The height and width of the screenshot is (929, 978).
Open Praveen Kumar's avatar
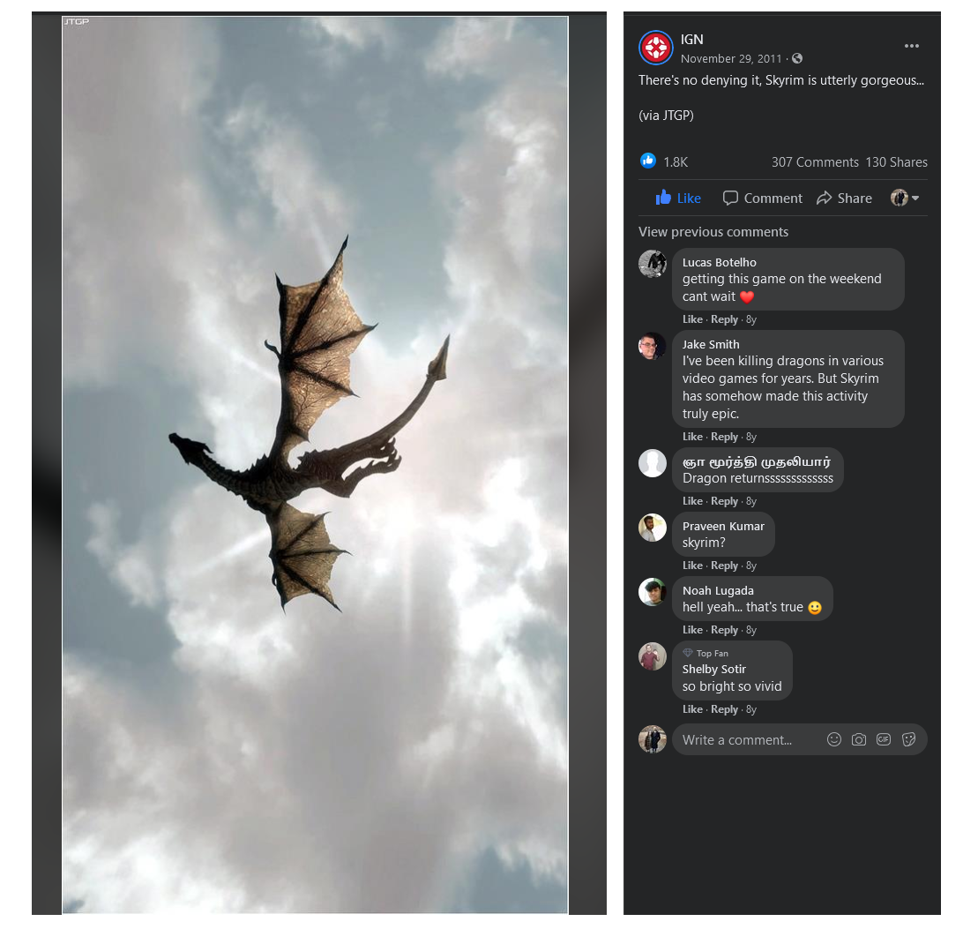(653, 528)
